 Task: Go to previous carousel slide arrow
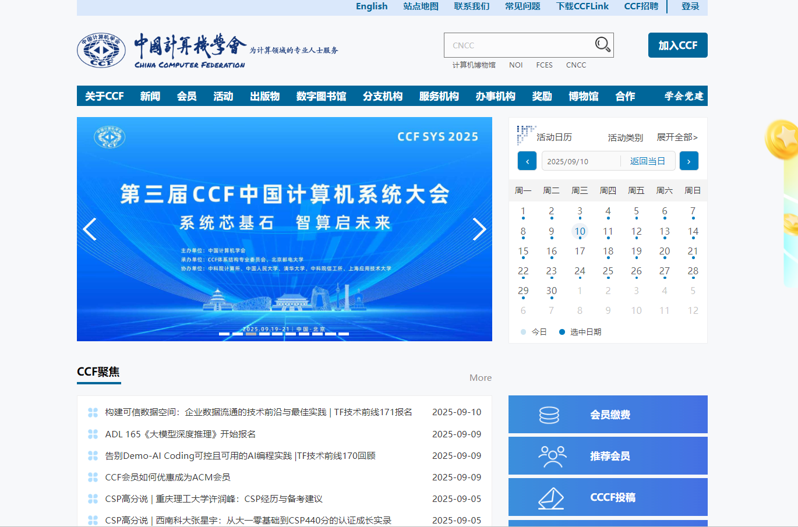[90, 229]
